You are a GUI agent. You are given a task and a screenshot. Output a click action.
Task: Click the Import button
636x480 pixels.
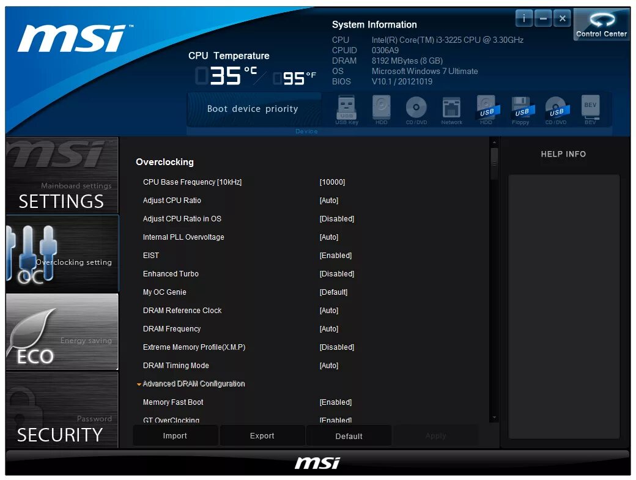(176, 436)
